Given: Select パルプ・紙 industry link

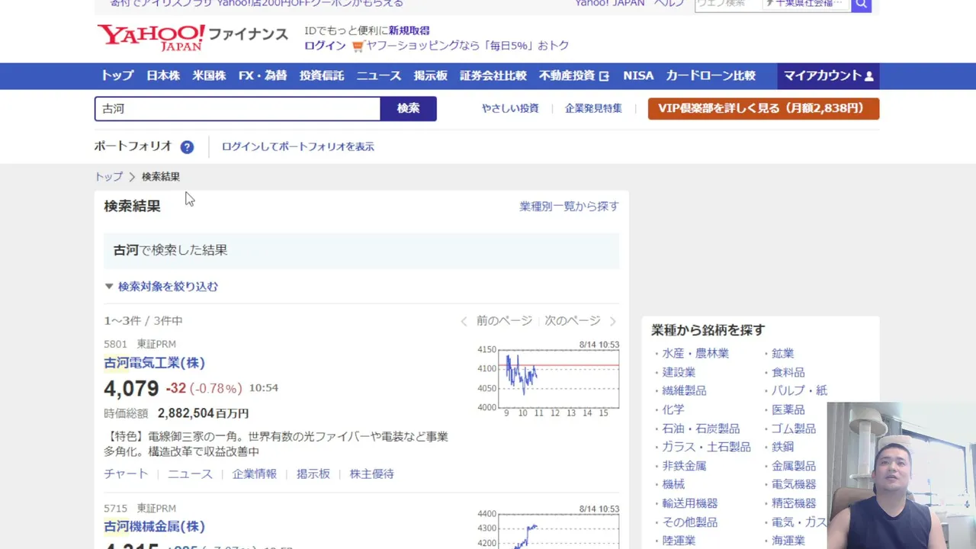Looking at the screenshot, I should 799,390.
